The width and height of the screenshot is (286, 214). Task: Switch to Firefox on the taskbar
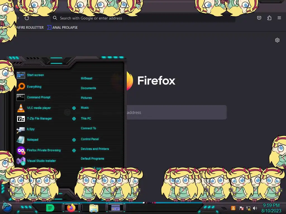pos(71,208)
